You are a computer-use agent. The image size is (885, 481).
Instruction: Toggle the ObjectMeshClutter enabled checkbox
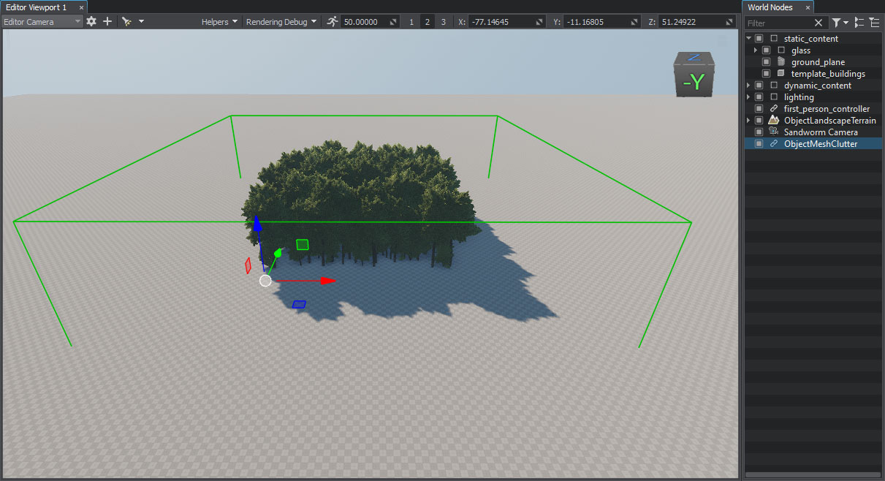tap(759, 144)
